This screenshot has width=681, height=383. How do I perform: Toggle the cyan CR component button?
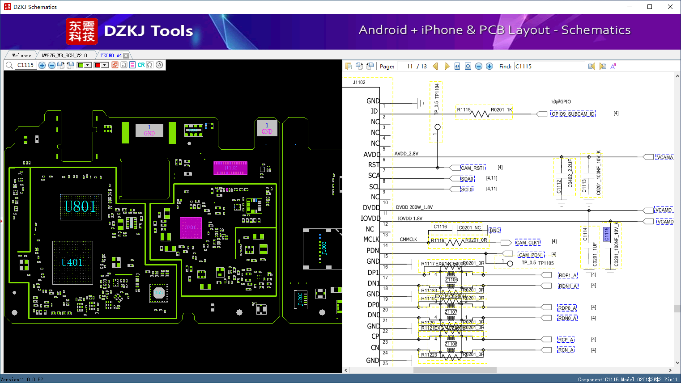point(141,65)
